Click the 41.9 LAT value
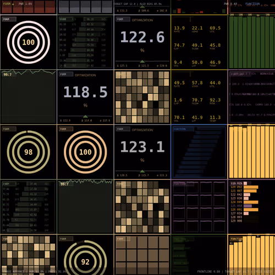The height and width of the screenshot is (275, 275). 197,117
